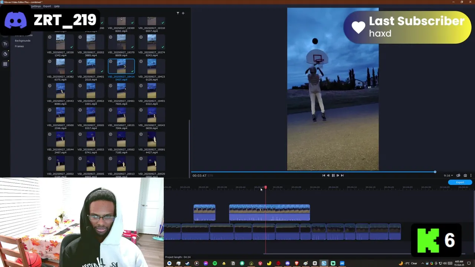Click file name VID_20250927_194910322.mp4
475x267 pixels.
tap(151, 102)
